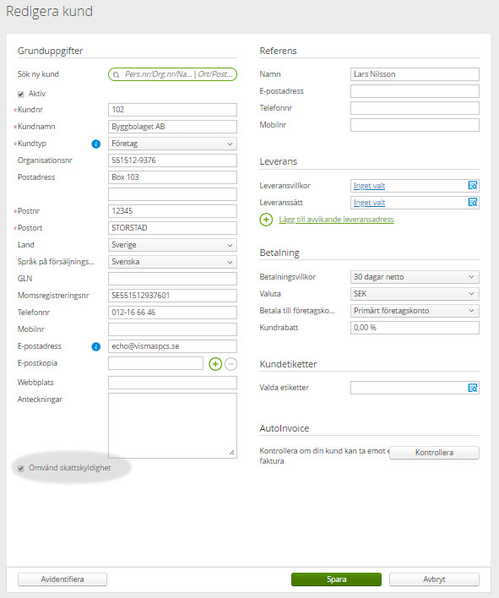Expand the Kundtyp dropdown showing Företag

click(172, 144)
